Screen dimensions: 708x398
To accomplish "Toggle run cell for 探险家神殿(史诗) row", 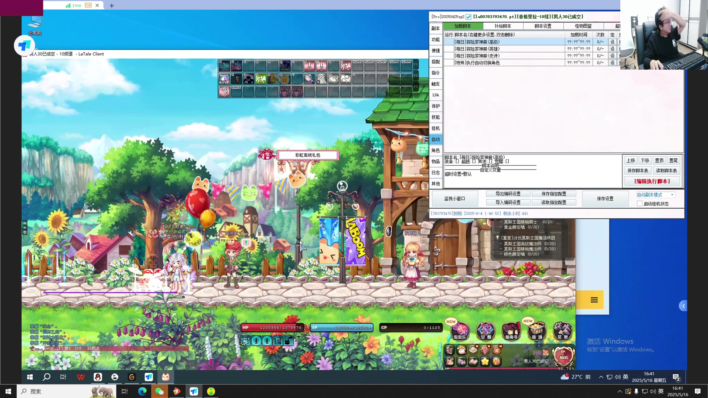I will point(449,56).
